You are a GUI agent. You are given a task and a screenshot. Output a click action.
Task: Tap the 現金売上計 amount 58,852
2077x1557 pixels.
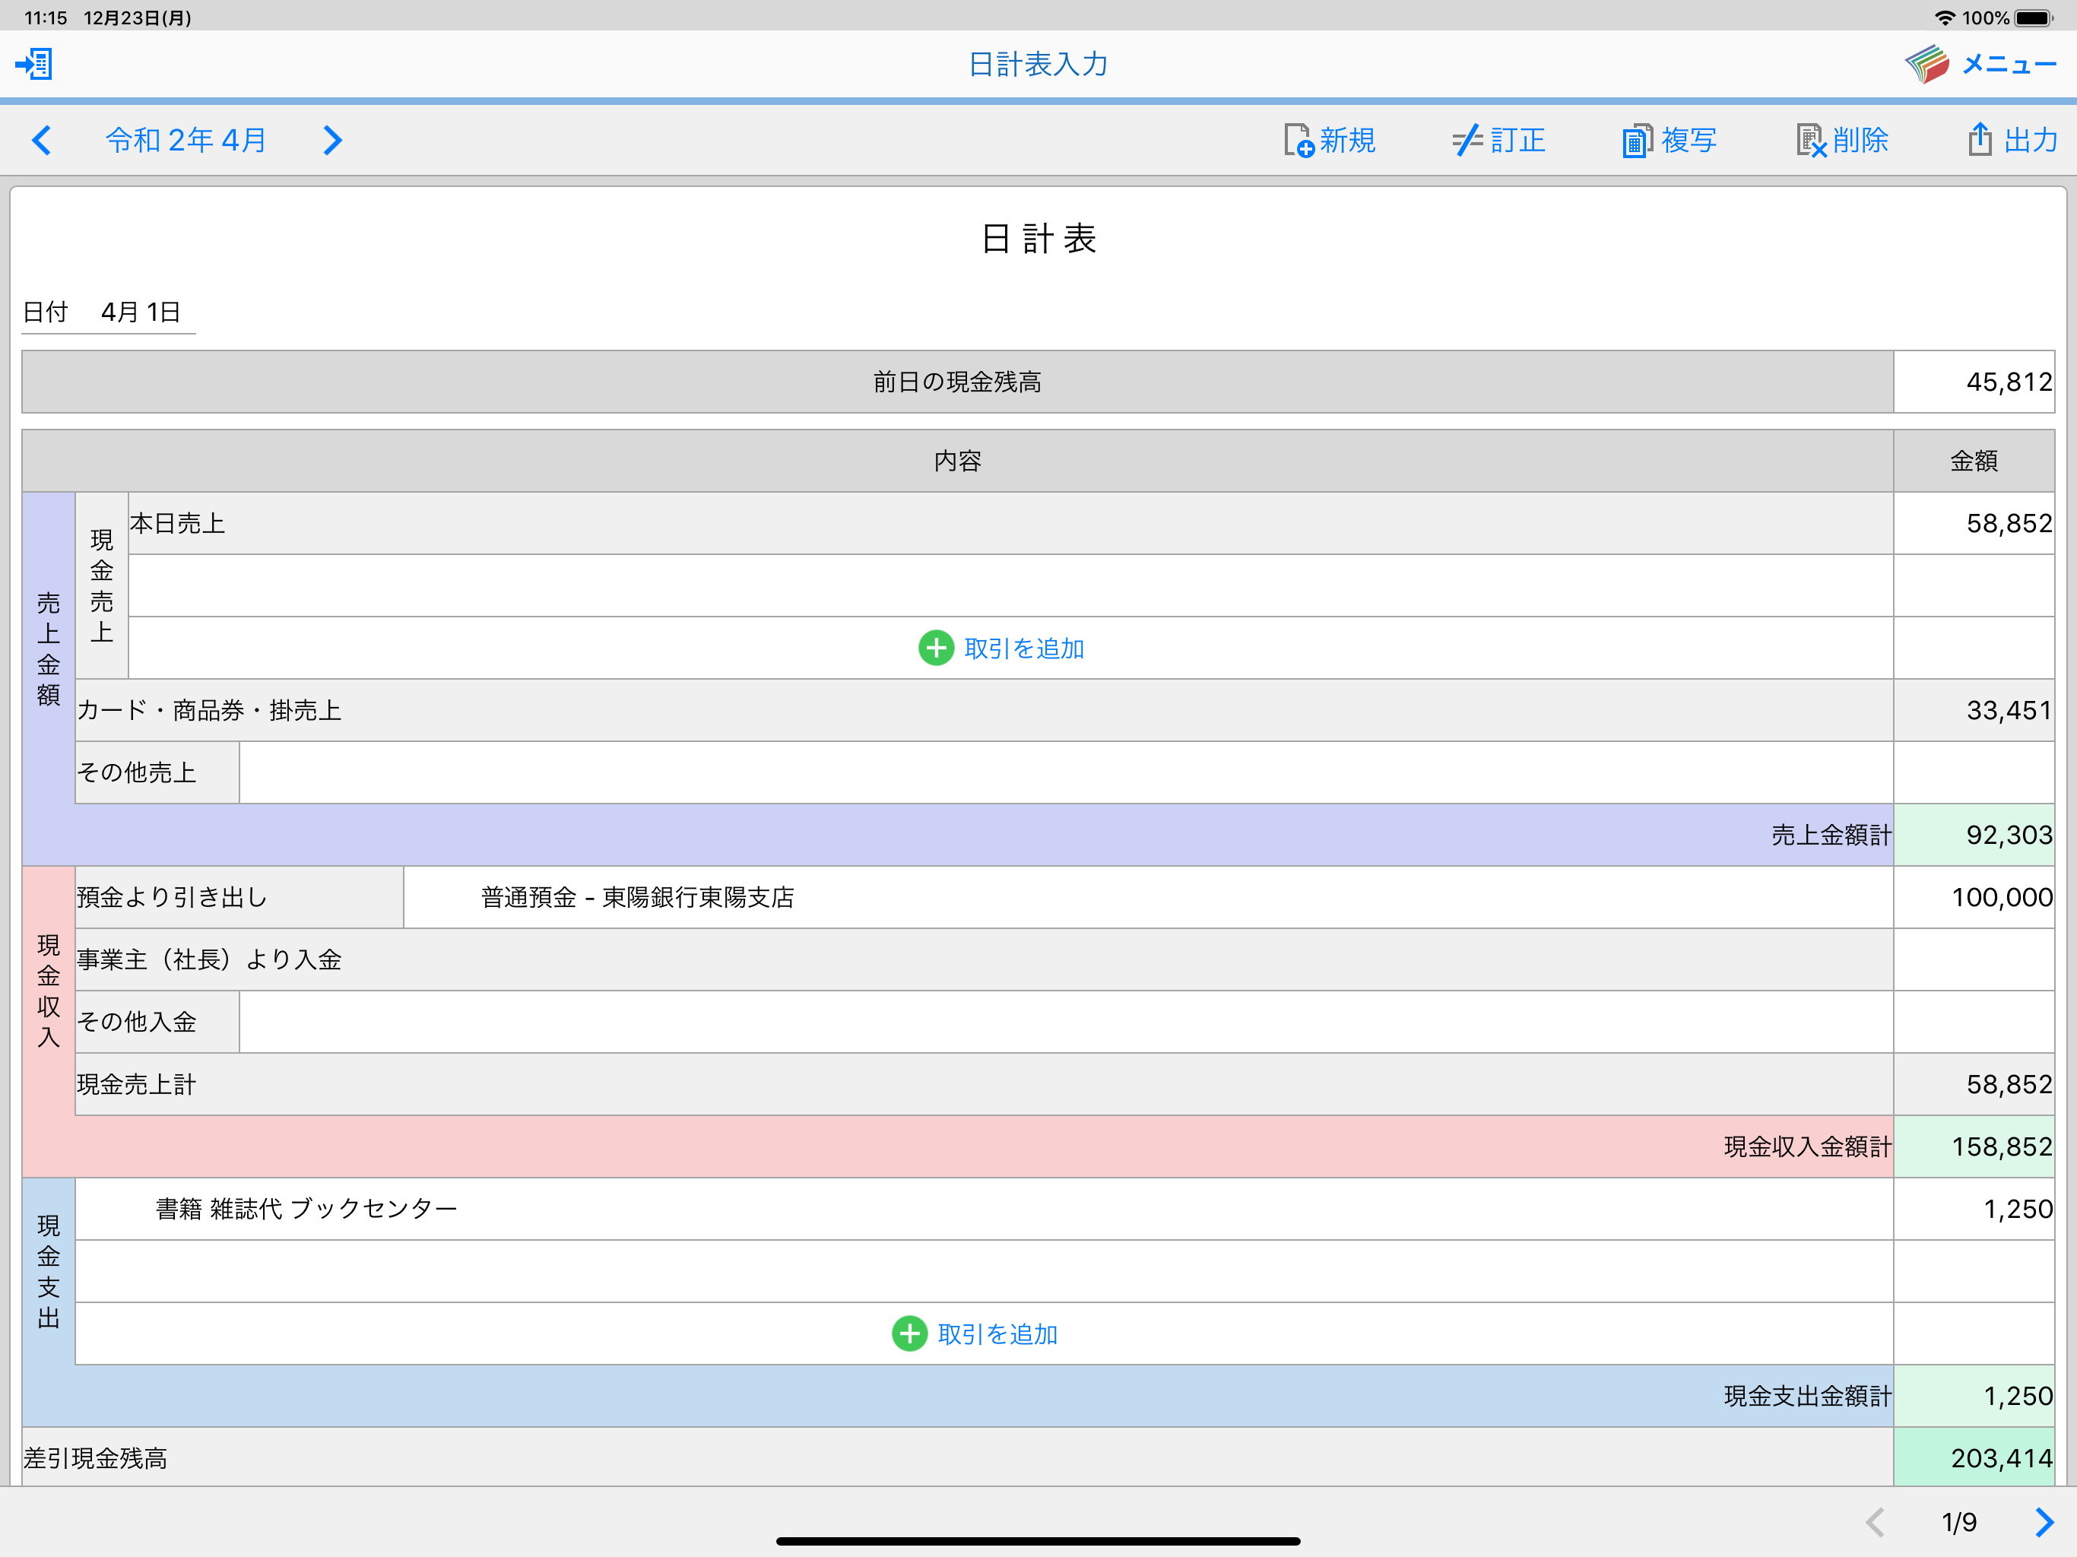coord(1974,1085)
